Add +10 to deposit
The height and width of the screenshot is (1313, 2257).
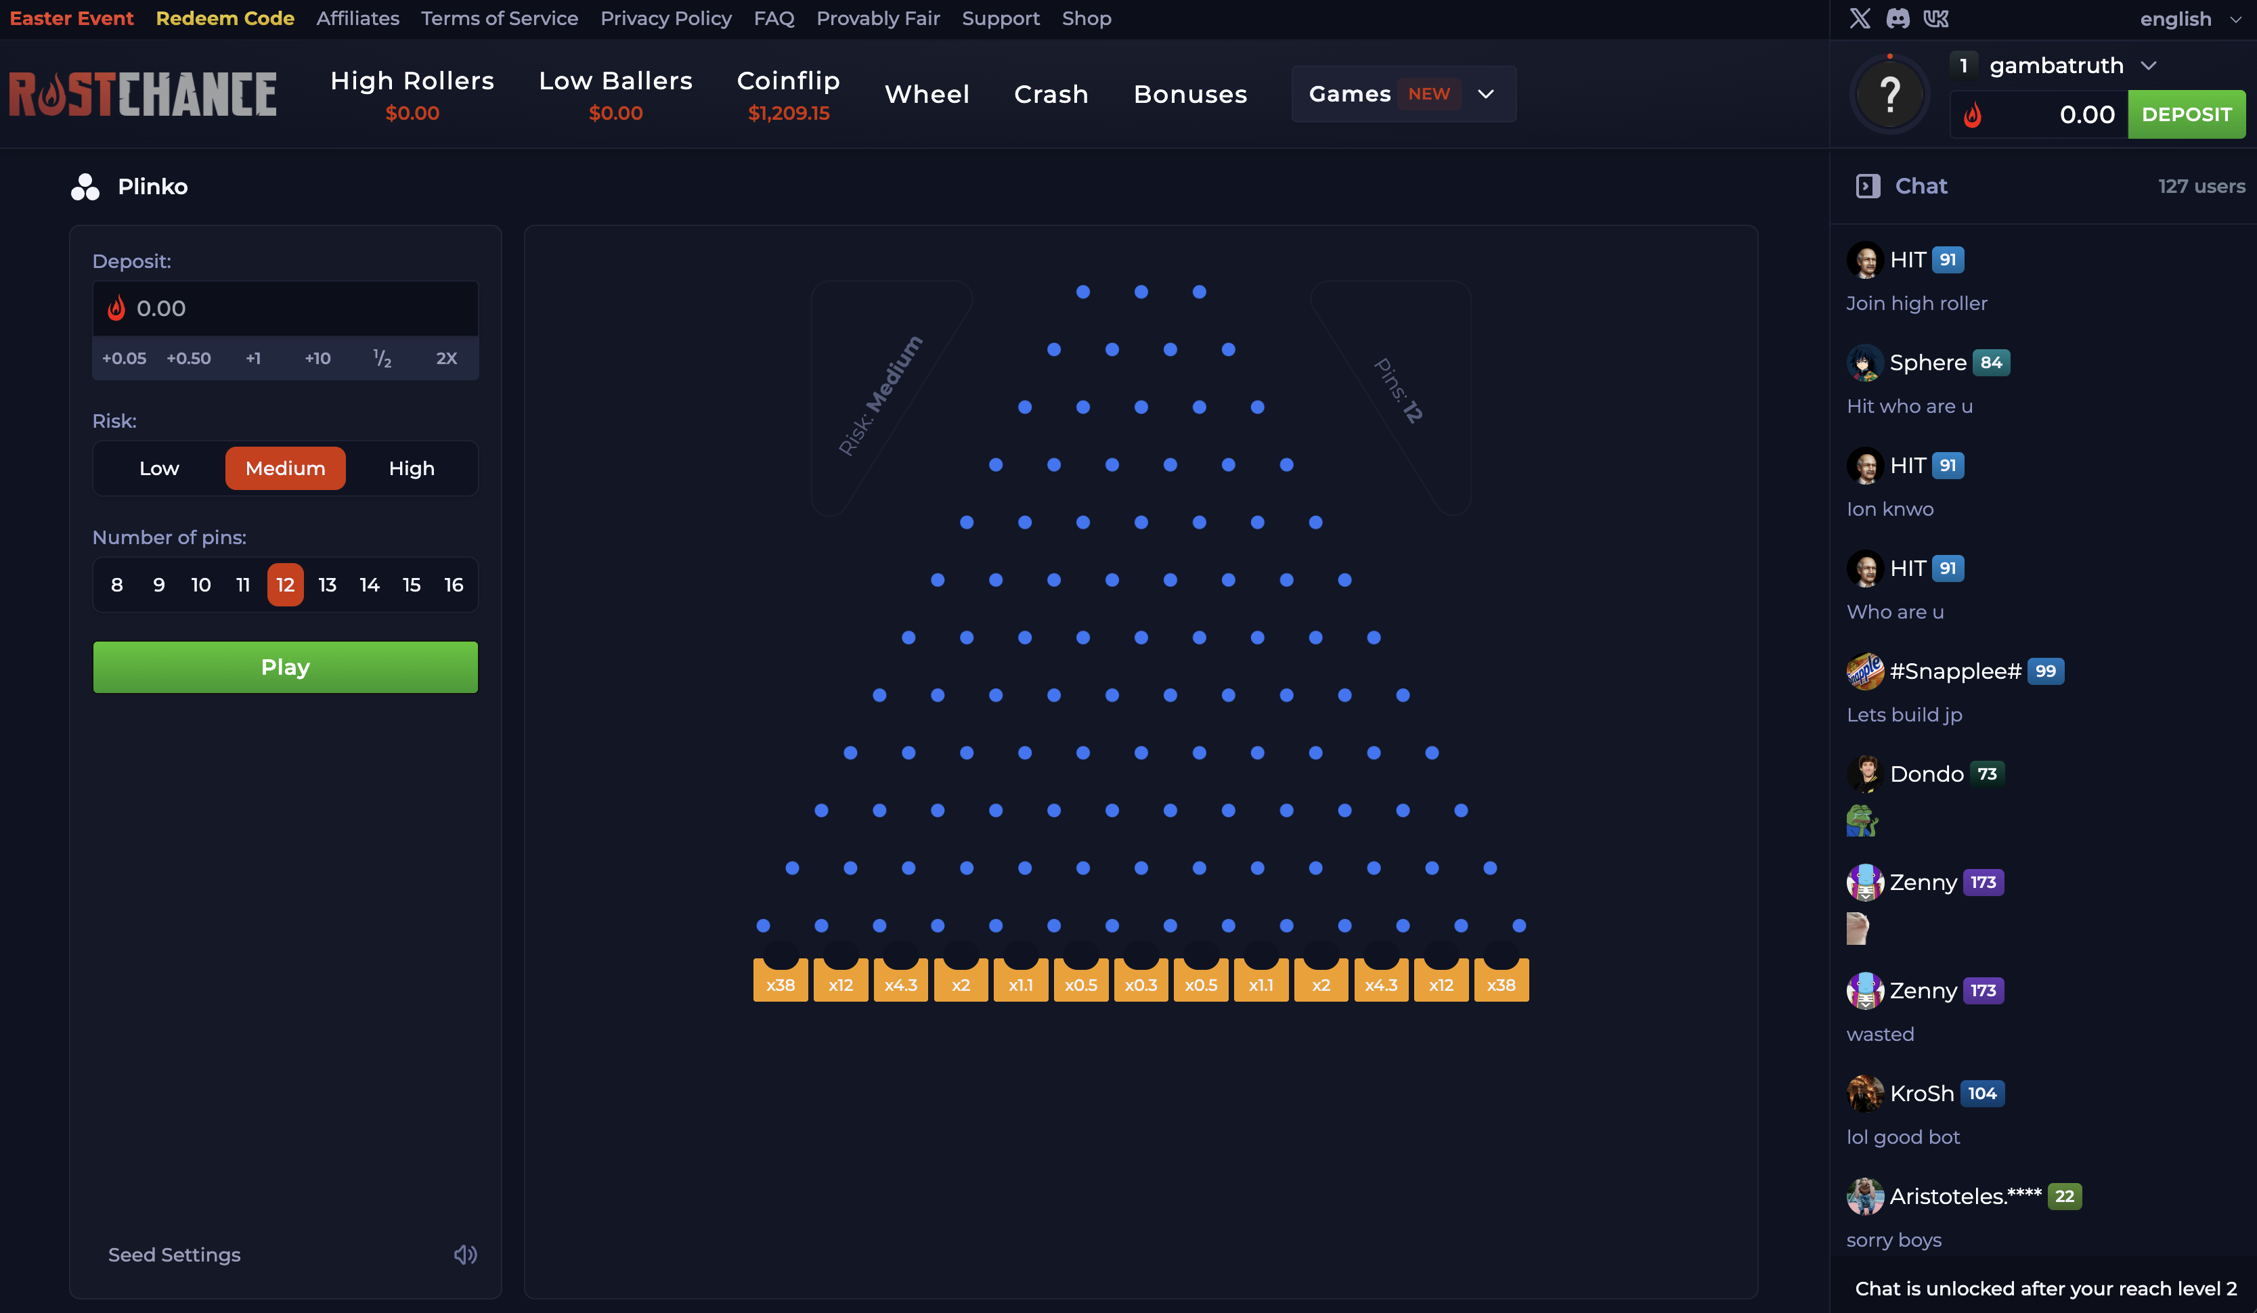tap(318, 358)
